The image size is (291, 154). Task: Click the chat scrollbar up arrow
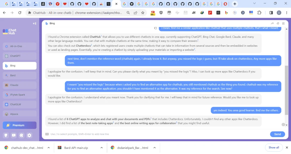286,29
